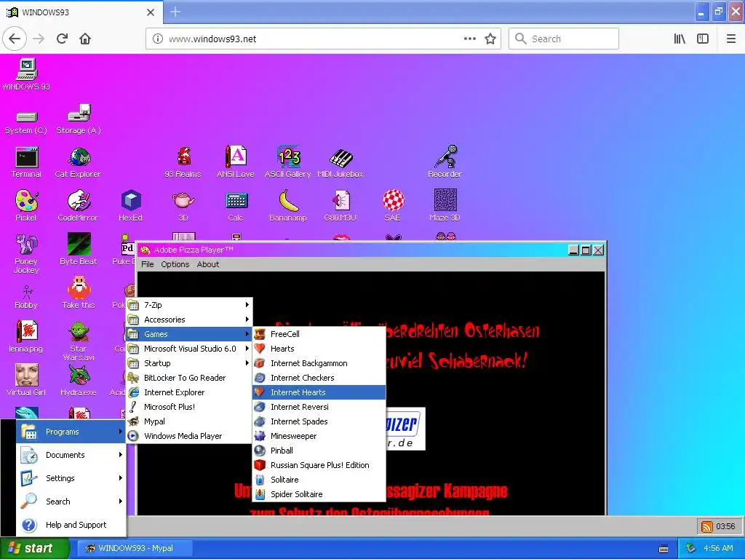The width and height of the screenshot is (745, 559).
Task: Open the G80.M3U playlist file icon
Action: pos(340,205)
